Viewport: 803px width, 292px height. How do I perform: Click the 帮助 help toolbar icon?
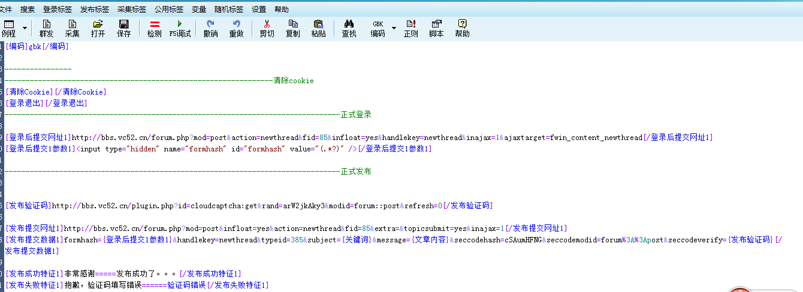pyautogui.click(x=463, y=28)
